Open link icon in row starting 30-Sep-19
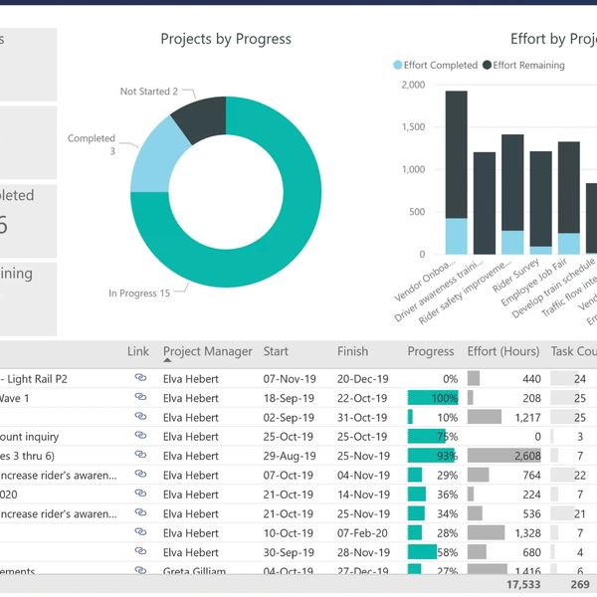Image resolution: width=597 pixels, height=597 pixels. [x=140, y=552]
